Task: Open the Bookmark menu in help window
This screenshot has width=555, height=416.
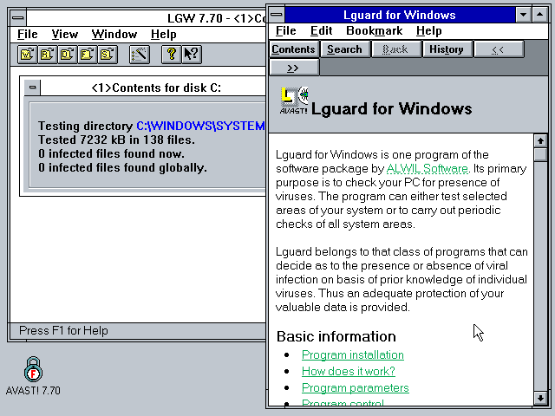Action: pyautogui.click(x=374, y=31)
